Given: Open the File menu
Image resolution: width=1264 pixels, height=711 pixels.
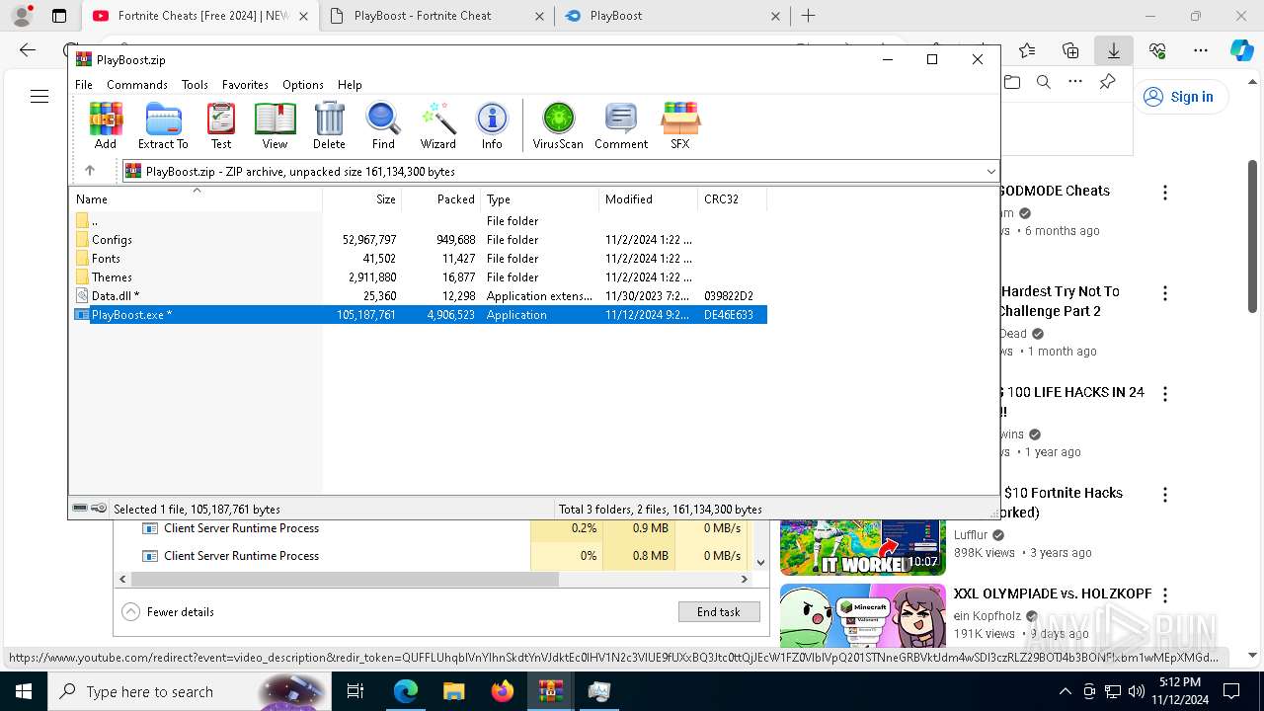Looking at the screenshot, I should coord(84,85).
